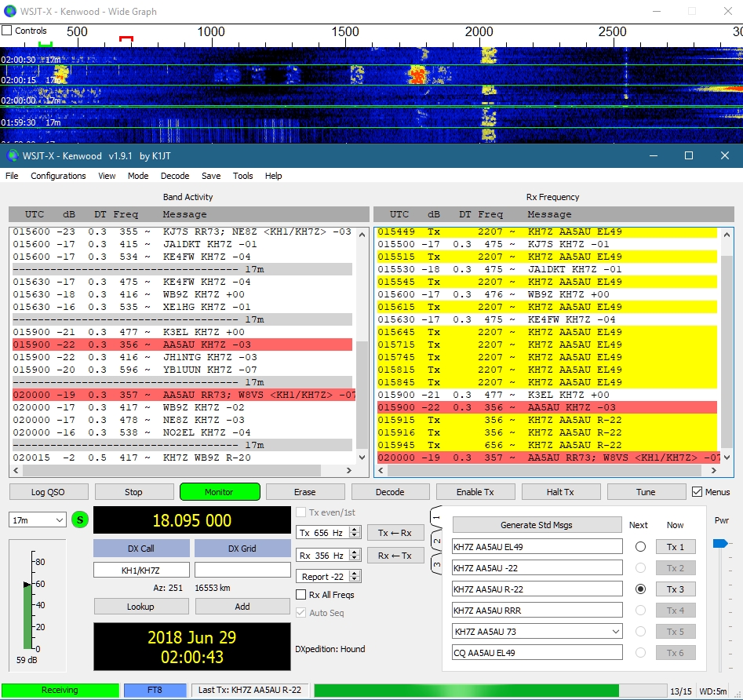Select the KH7Z WB9Z R-20 decode row
The width and height of the screenshot is (743, 700).
tap(183, 458)
